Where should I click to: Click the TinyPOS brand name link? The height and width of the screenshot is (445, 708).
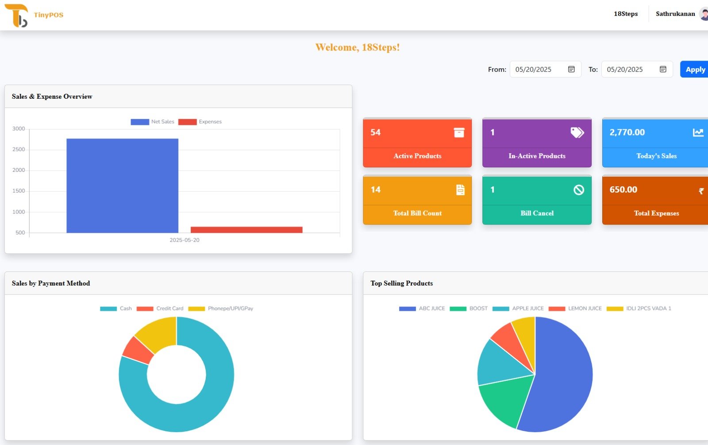coord(49,15)
